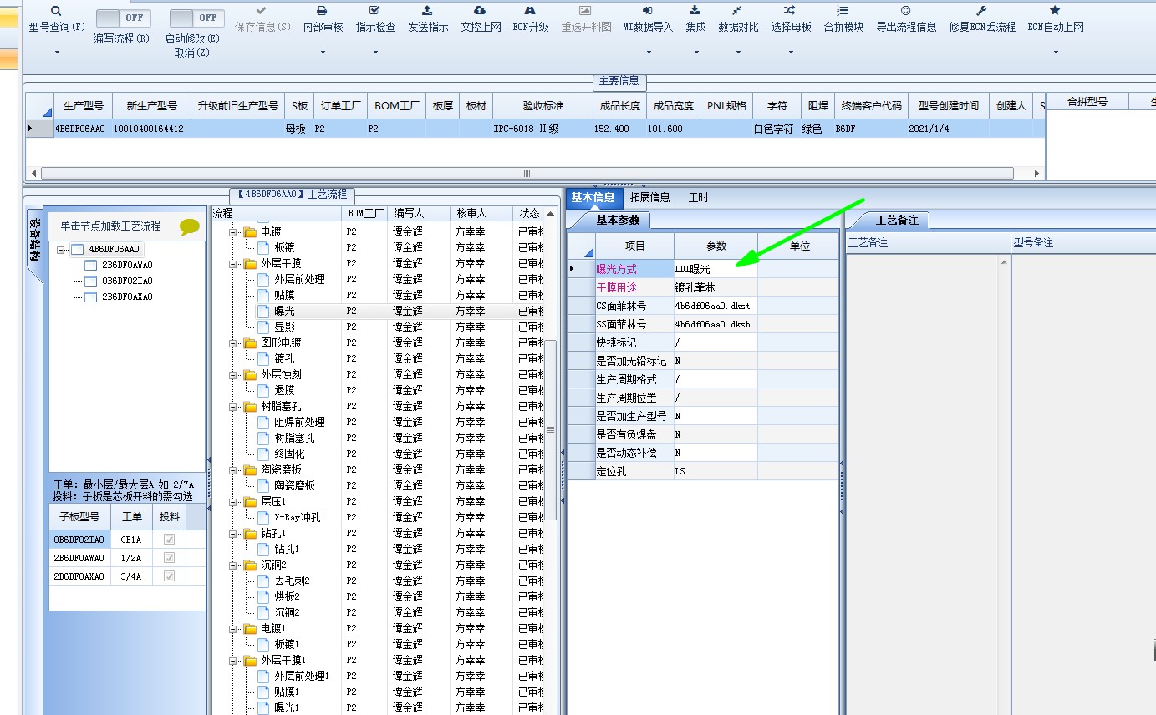Click the 修复ECN丢流程 wrench icon
Screen dimensions: 1156x715
(981, 10)
